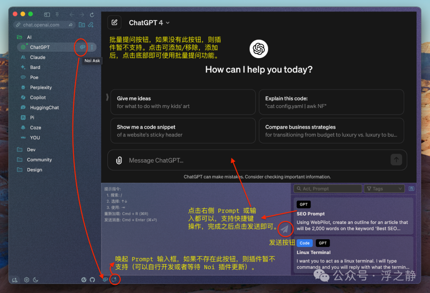The width and height of the screenshot is (430, 293).
Task: Select ChatGPT in the sidebar
Action: (x=40, y=47)
